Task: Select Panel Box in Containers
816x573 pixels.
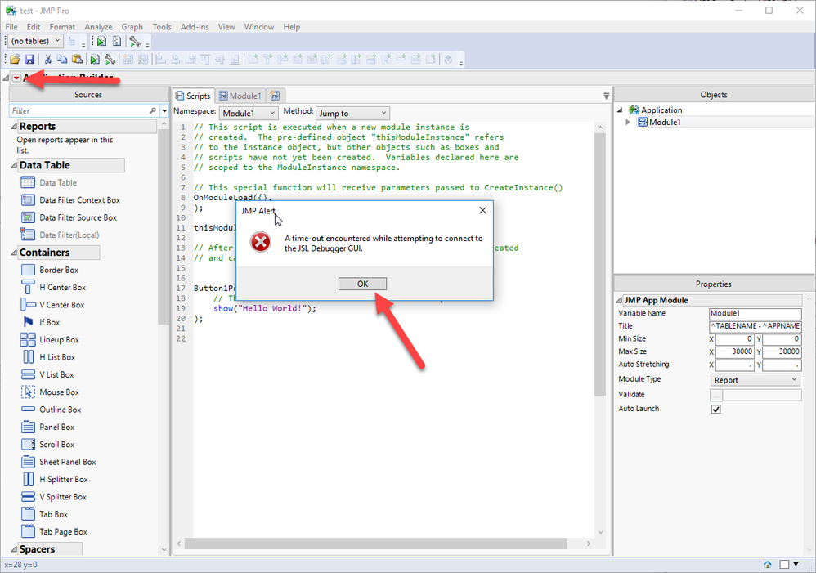Action: coord(56,427)
